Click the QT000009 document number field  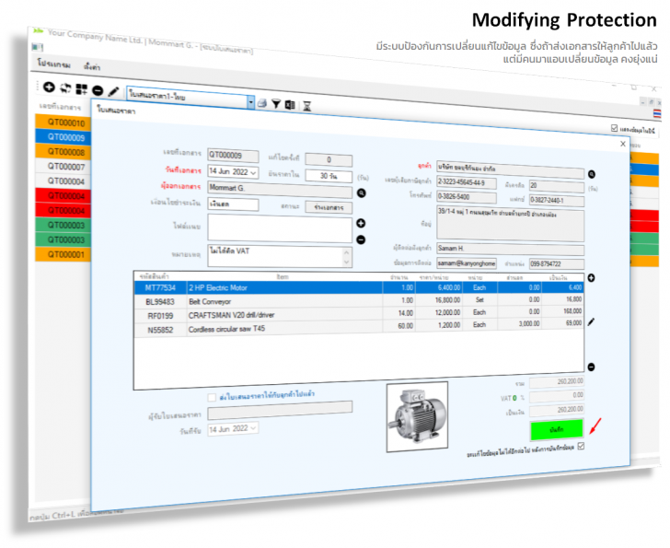point(234,156)
